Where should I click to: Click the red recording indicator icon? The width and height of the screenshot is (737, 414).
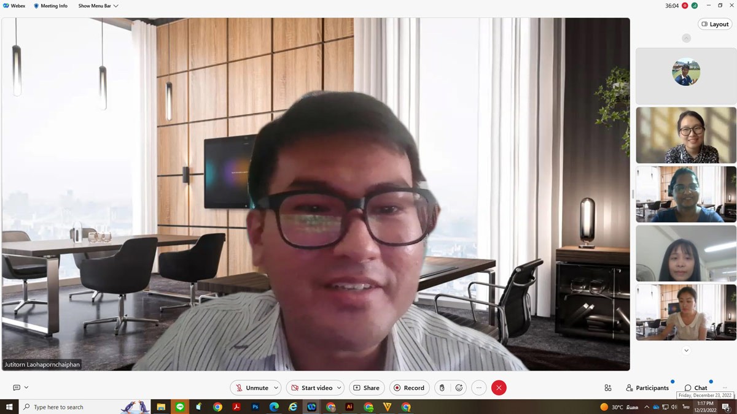point(685,6)
